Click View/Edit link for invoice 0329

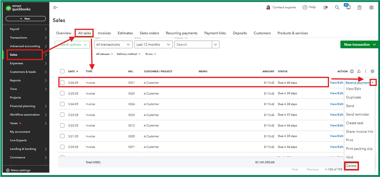tap(337, 93)
